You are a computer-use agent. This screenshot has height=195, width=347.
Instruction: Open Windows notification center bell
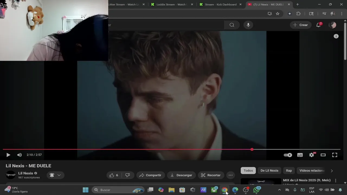(x=340, y=190)
